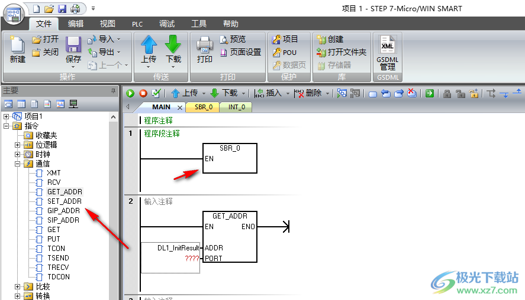Screen dimensions: 525x300
Task: Click the 打开 Open button in ribbon
Action: pos(46,40)
